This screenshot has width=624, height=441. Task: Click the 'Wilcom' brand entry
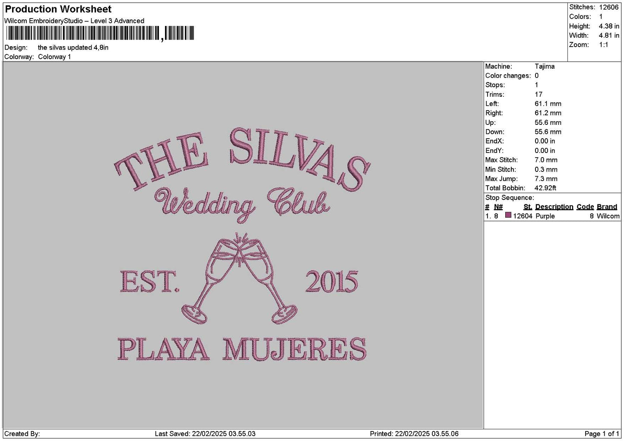pos(608,216)
